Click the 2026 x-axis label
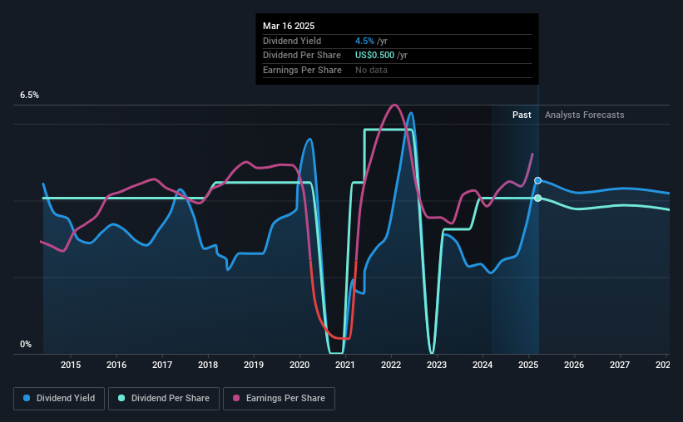683x422 pixels. (x=574, y=365)
